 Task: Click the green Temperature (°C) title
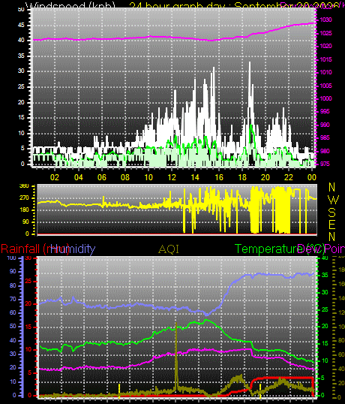coord(280,249)
